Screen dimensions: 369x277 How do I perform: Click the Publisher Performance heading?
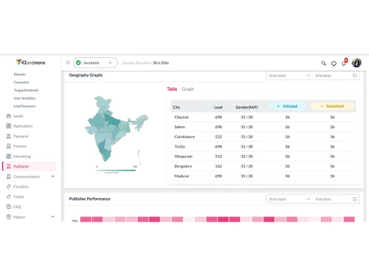pyautogui.click(x=89, y=199)
